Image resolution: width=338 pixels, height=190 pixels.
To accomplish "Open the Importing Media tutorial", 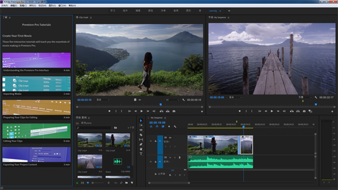I will (36, 86).
